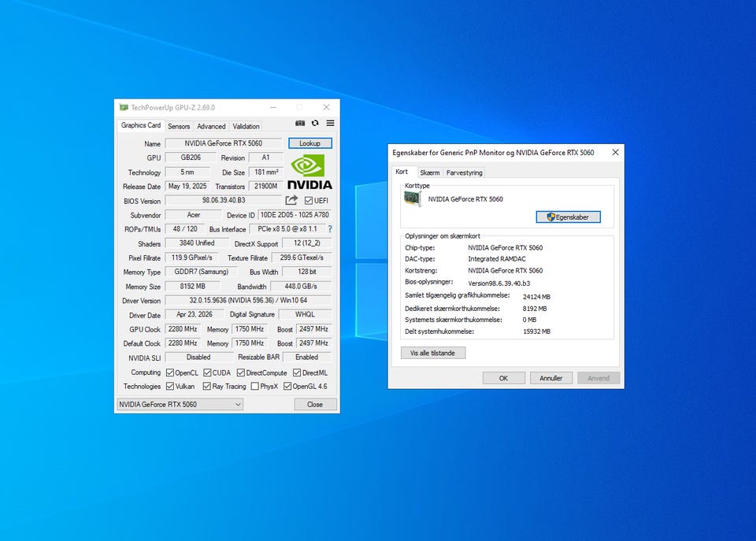Click the Digital Signature WHQL field

(x=305, y=314)
